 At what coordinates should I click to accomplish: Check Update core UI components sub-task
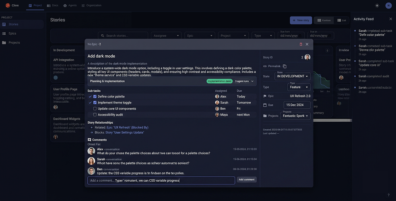pyautogui.click(x=95, y=109)
